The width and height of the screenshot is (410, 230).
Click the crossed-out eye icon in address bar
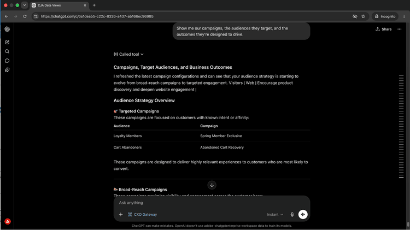(355, 16)
